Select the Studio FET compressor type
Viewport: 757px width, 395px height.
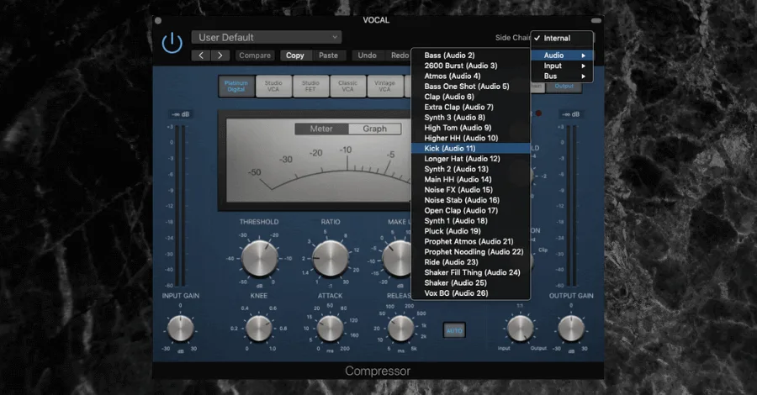tap(310, 87)
